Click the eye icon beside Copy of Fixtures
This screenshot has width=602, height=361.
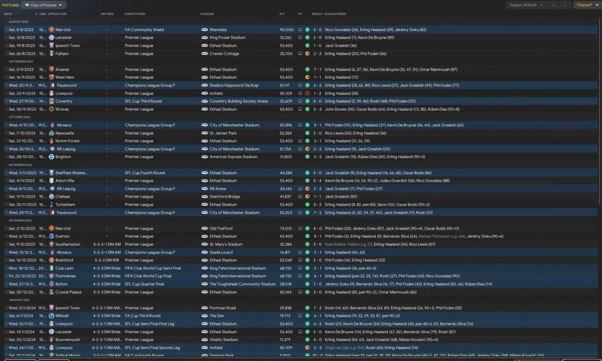point(27,5)
